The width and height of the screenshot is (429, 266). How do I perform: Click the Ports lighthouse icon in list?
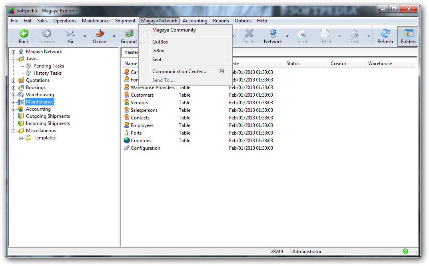(127, 133)
